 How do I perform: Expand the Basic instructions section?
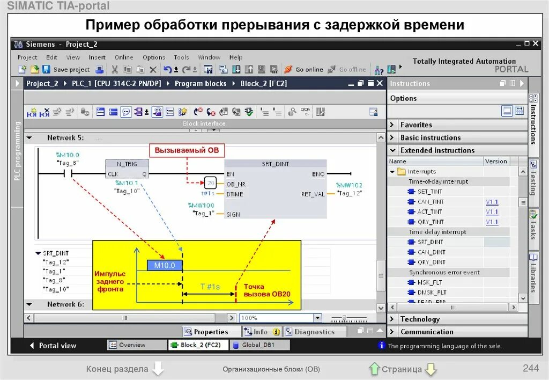pyautogui.click(x=393, y=137)
